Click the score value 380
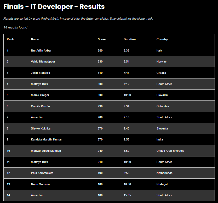Screen dimensions: 218x203 (x=100, y=50)
